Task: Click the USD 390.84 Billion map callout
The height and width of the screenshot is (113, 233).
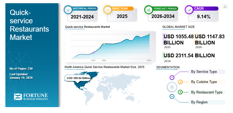Action: point(78,78)
